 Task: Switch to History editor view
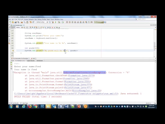click(18, 27)
